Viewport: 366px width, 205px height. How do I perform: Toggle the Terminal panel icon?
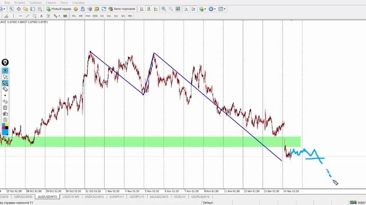(x=33, y=9)
